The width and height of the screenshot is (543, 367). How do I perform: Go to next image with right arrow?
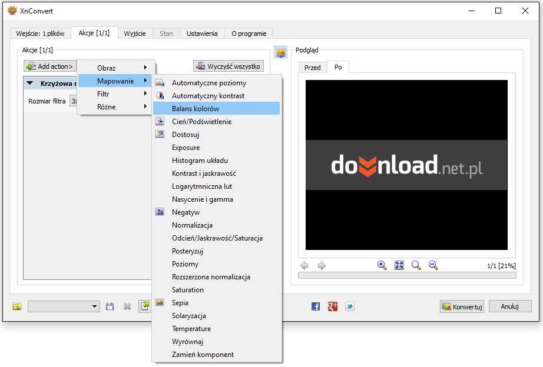[322, 265]
